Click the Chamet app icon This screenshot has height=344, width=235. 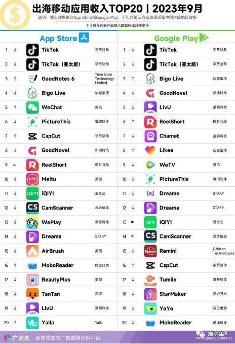click(150, 136)
